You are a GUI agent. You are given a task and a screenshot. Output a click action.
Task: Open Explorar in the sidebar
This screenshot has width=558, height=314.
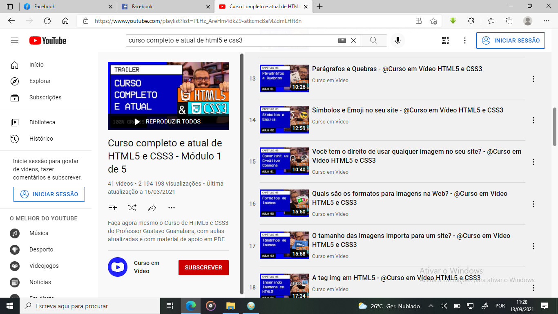[x=40, y=81]
